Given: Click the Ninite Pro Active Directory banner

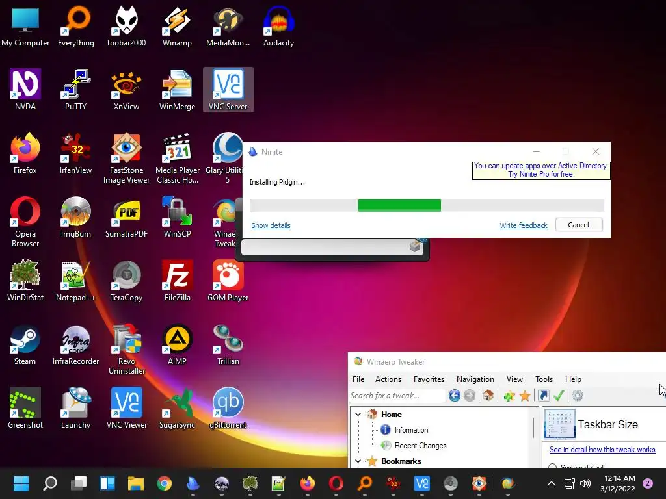Looking at the screenshot, I should 541,170.
